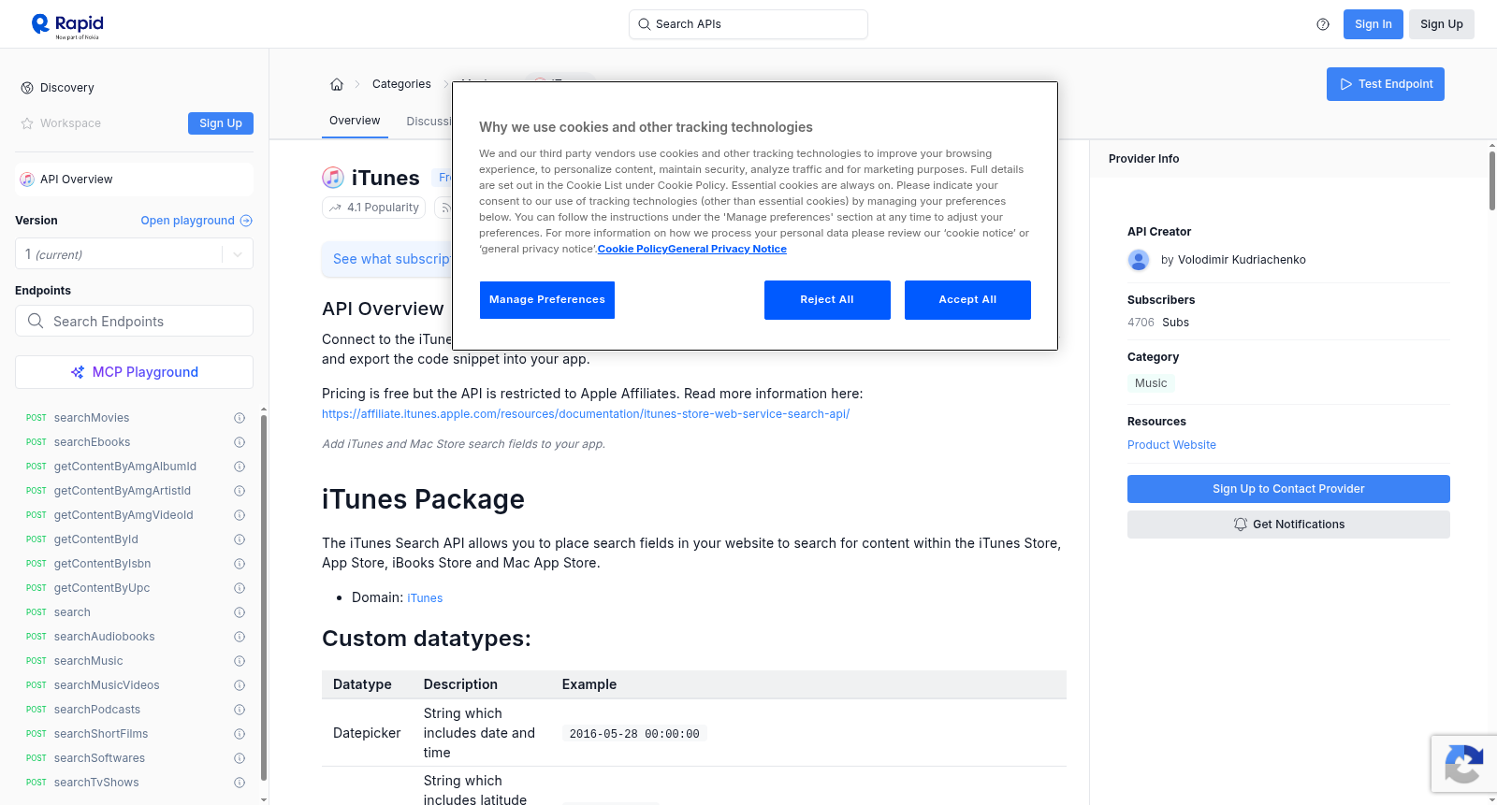
Task: Click info icon next to search endpoint
Action: tap(240, 612)
